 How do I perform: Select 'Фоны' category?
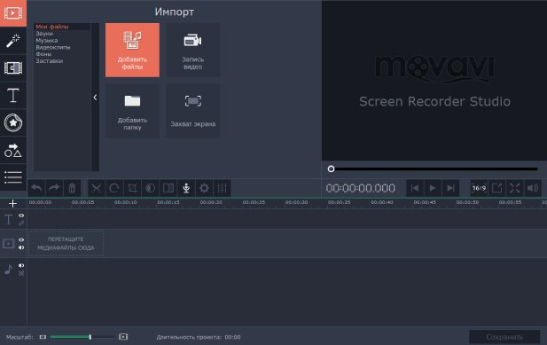(43, 54)
